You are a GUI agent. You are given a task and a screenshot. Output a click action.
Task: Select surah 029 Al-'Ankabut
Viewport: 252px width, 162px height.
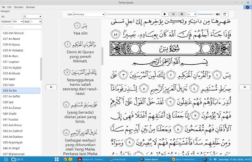click(x=21, y=50)
